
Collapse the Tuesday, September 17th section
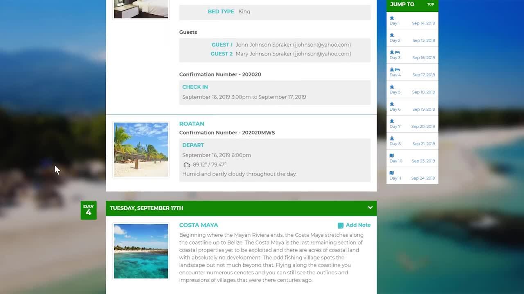(x=370, y=208)
